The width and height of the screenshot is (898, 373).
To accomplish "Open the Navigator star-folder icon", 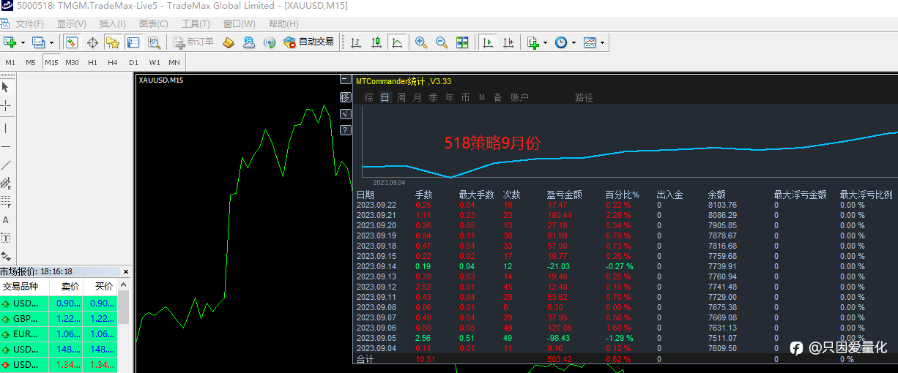I will click(112, 42).
